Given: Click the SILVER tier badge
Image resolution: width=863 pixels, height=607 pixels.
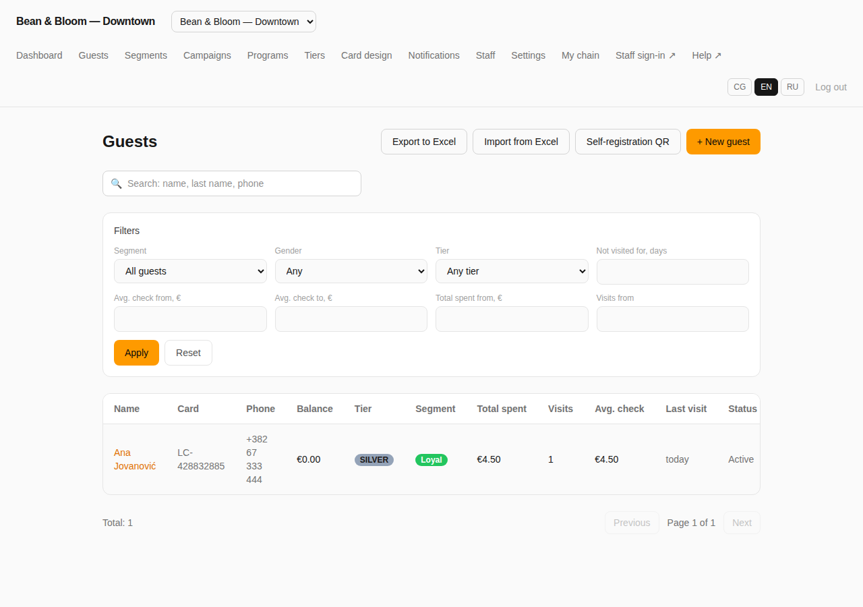Looking at the screenshot, I should pos(374,459).
